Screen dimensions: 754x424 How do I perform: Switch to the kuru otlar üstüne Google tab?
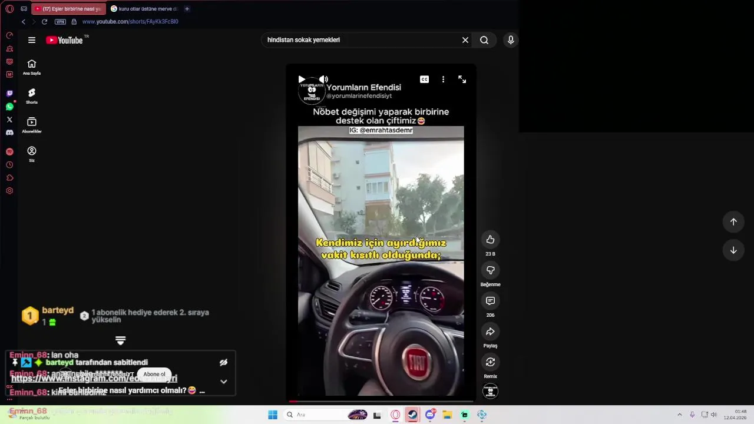pyautogui.click(x=144, y=9)
